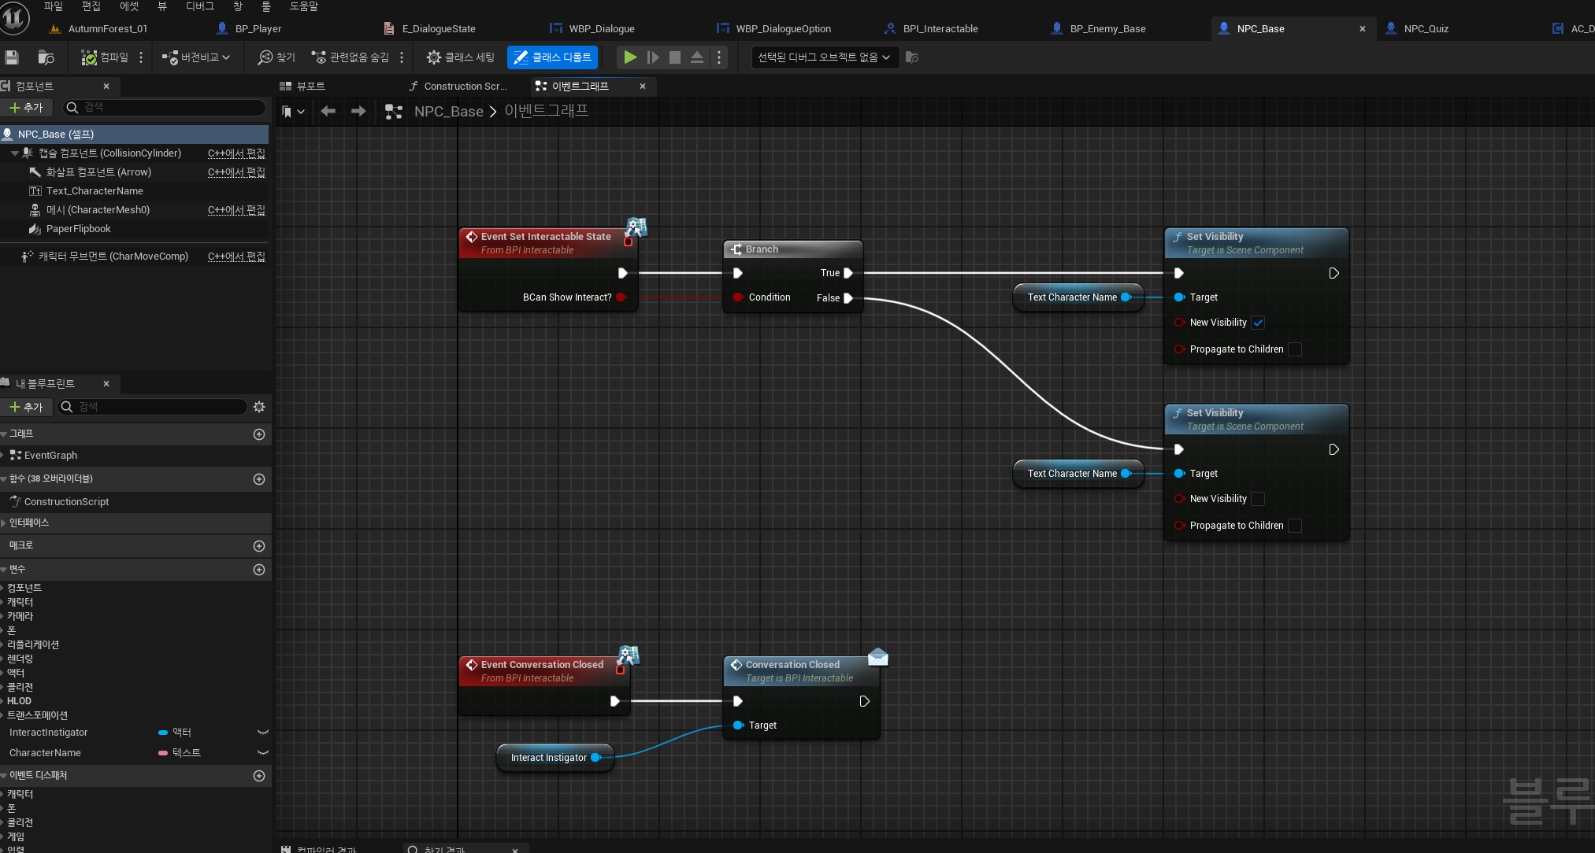
Task: Click the add variable plus icon
Action: tap(259, 570)
